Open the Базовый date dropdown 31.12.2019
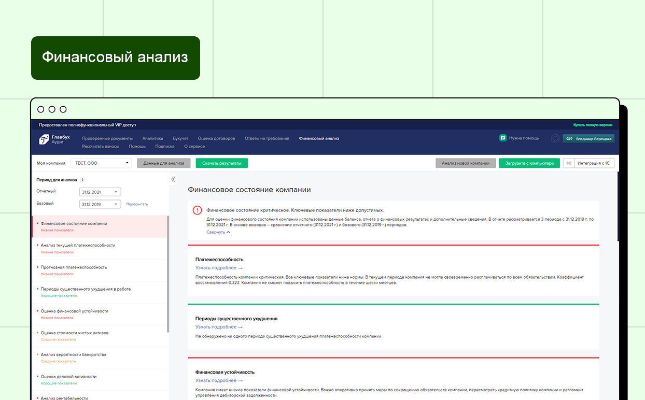Screen dimensions: 645x400 point(100,204)
